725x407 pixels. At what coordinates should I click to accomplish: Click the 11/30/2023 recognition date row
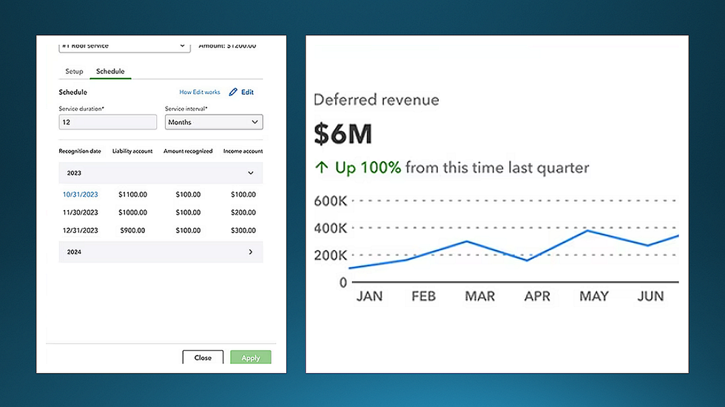pyautogui.click(x=81, y=212)
